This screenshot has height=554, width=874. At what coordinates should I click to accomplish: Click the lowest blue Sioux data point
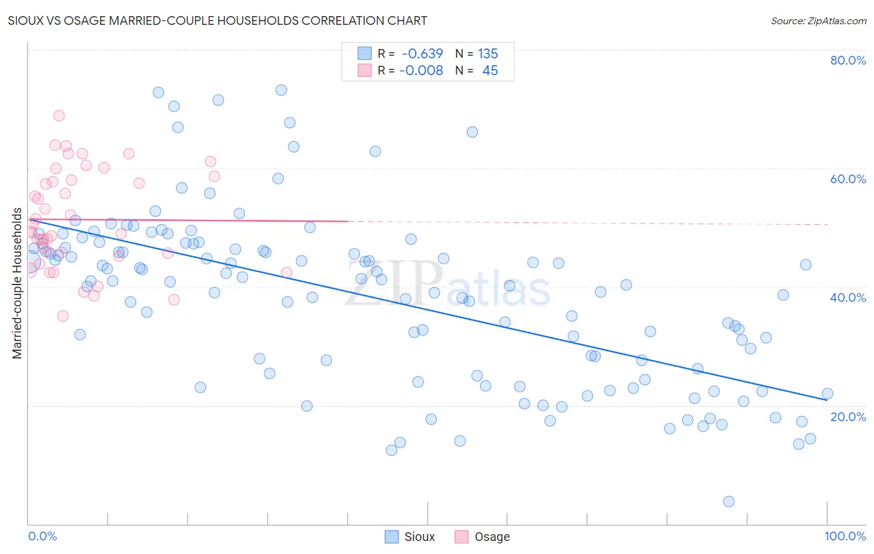729,501
